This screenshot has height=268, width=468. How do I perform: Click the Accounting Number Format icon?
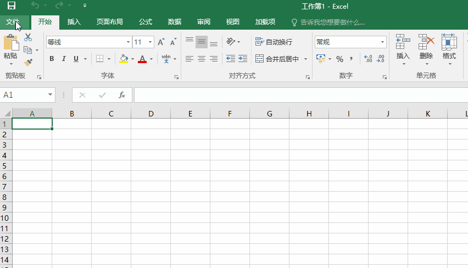point(321,59)
